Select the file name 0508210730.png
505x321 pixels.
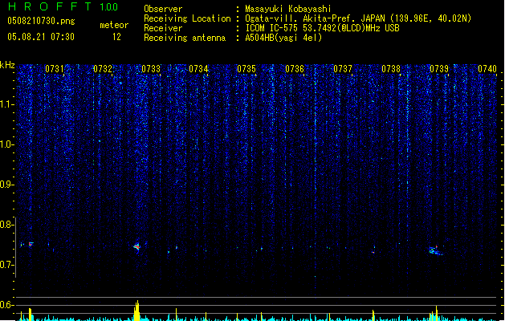point(41,21)
